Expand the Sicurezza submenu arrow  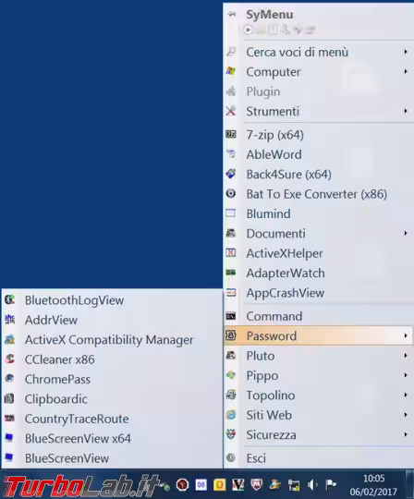(406, 434)
